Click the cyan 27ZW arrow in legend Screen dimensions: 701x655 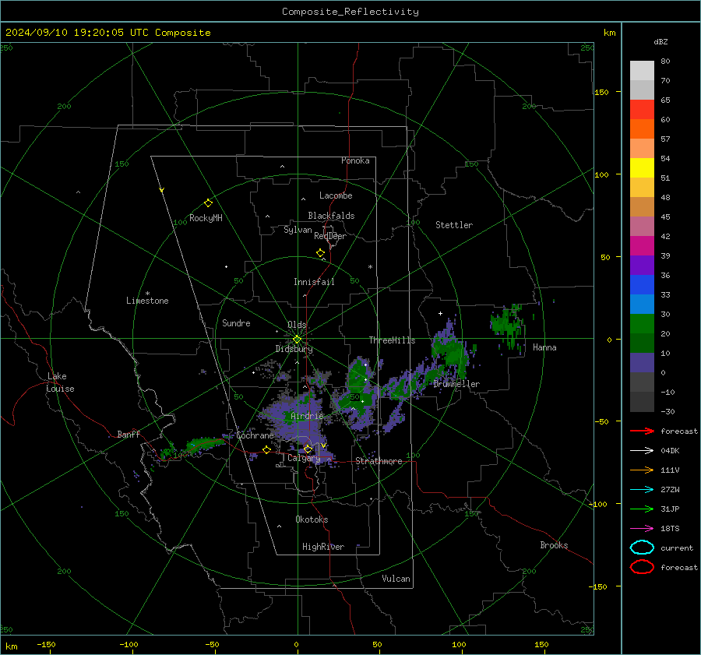coord(642,490)
